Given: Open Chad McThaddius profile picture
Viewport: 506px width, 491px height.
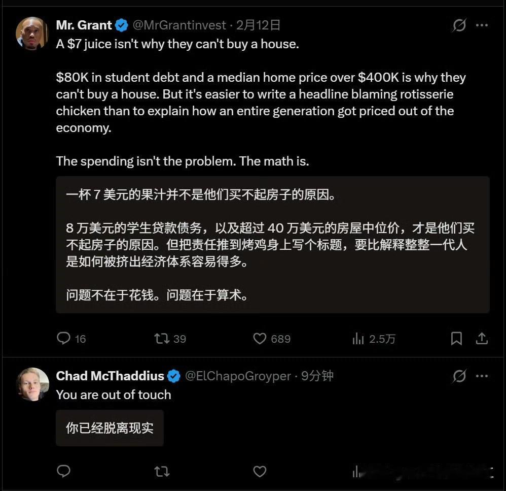Looking at the screenshot, I should 32,384.
